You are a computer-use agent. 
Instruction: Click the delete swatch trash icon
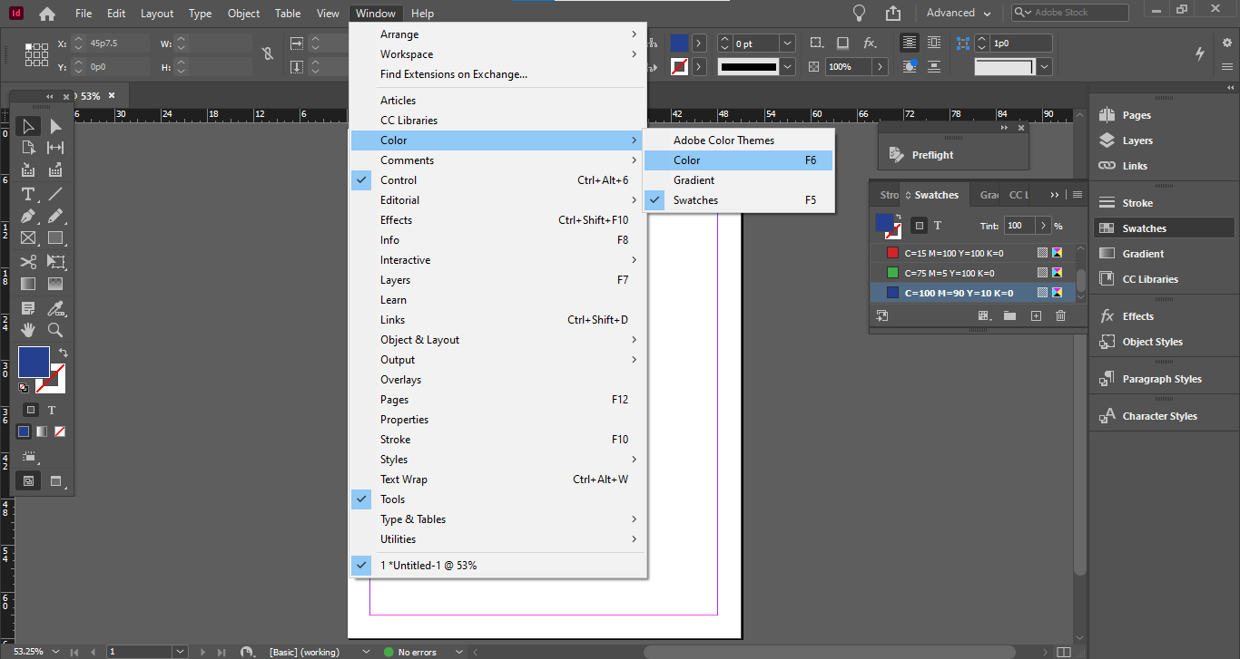(x=1060, y=315)
